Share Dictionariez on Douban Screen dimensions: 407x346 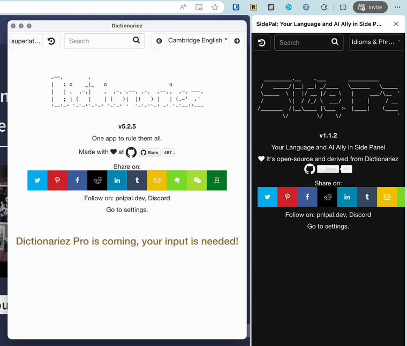tap(217, 180)
